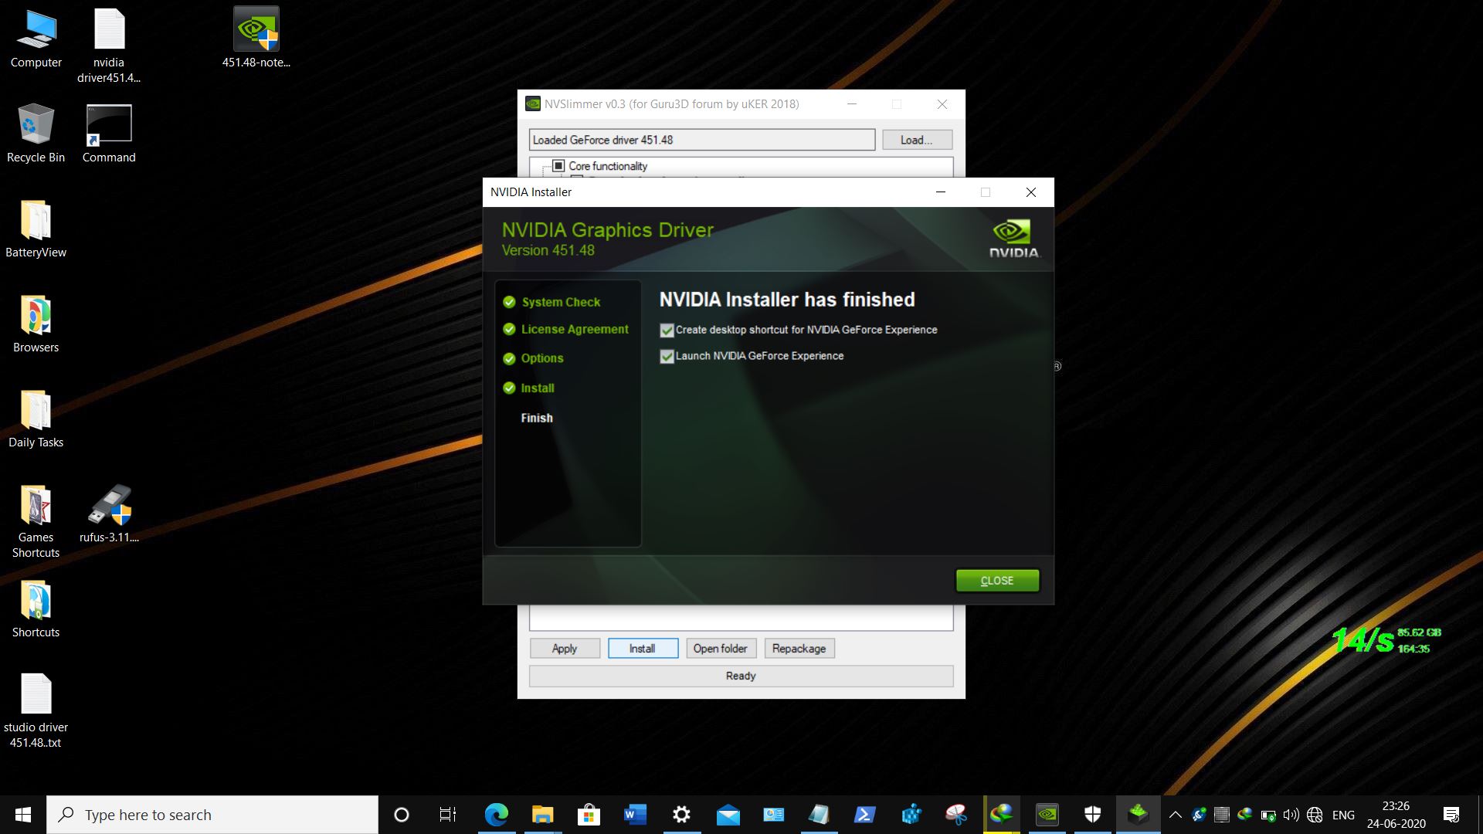Click the battery icon in the system tray
Screen dimensions: 1483x834
click(1268, 815)
